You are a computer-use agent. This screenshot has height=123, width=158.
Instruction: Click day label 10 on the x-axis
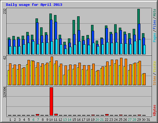[x=51, y=120]
